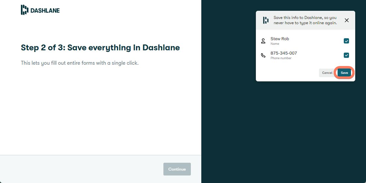Screen dimensions: 366x183
Task: Uncheck the phone number 875-345-007 checkbox
Action: 346,55
